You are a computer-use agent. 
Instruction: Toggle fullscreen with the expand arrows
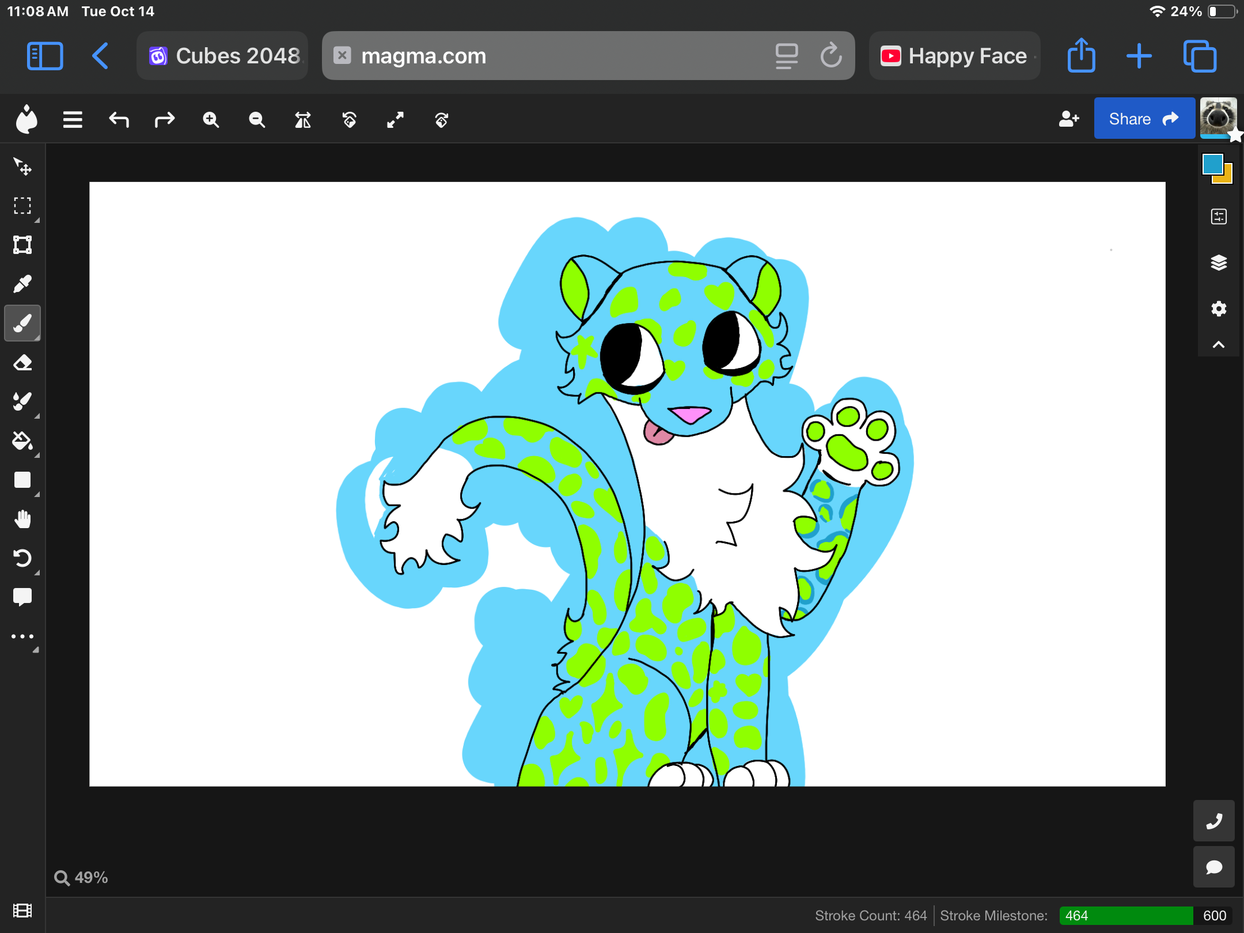395,120
